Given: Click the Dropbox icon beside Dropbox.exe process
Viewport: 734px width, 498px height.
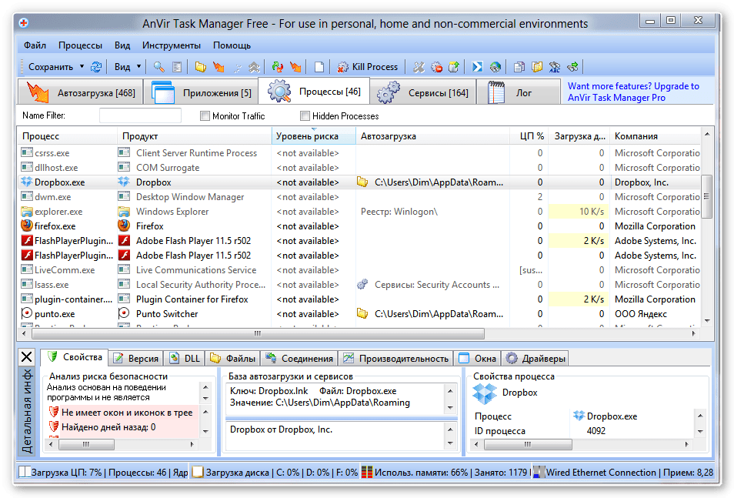Looking at the screenshot, I should point(28,182).
